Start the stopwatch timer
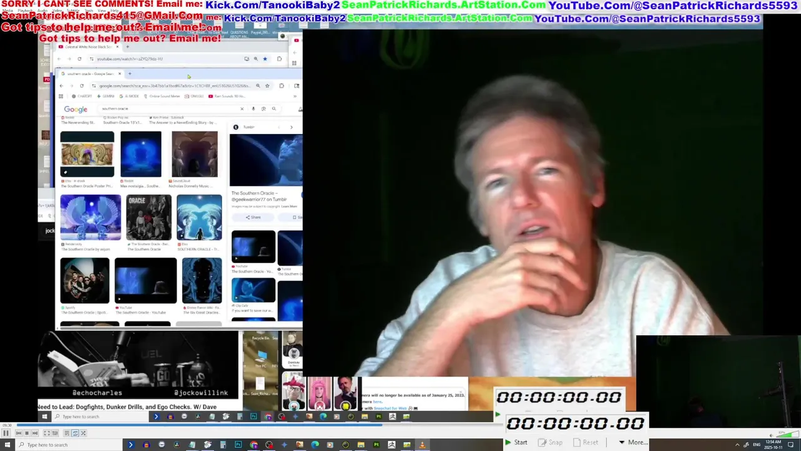This screenshot has height=451, width=801. click(x=516, y=442)
